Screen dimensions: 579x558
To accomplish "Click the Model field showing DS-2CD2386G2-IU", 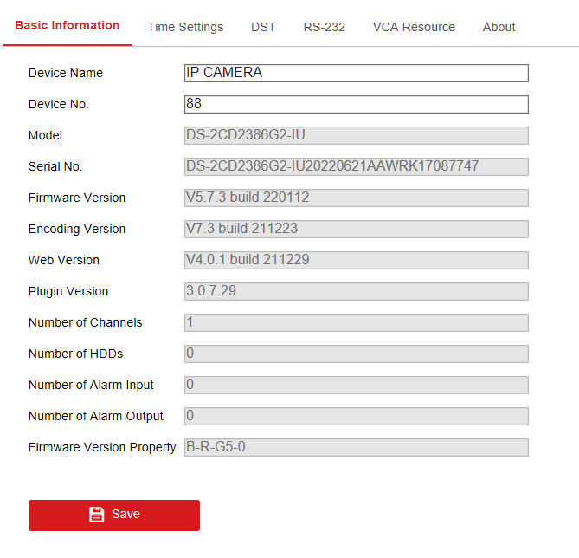I will click(x=356, y=136).
